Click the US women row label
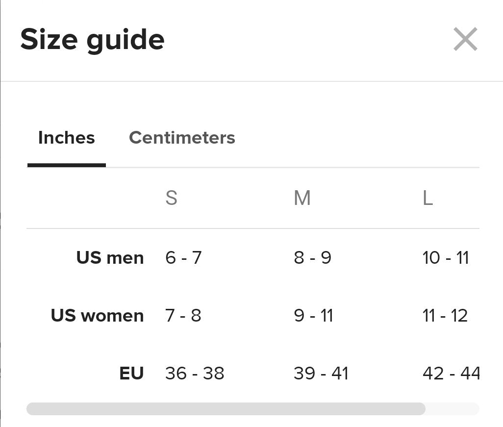Image resolution: width=503 pixels, height=427 pixels. coord(97,315)
